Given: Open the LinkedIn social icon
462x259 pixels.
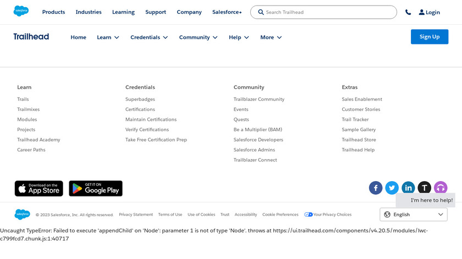Looking at the screenshot, I should click(x=408, y=188).
